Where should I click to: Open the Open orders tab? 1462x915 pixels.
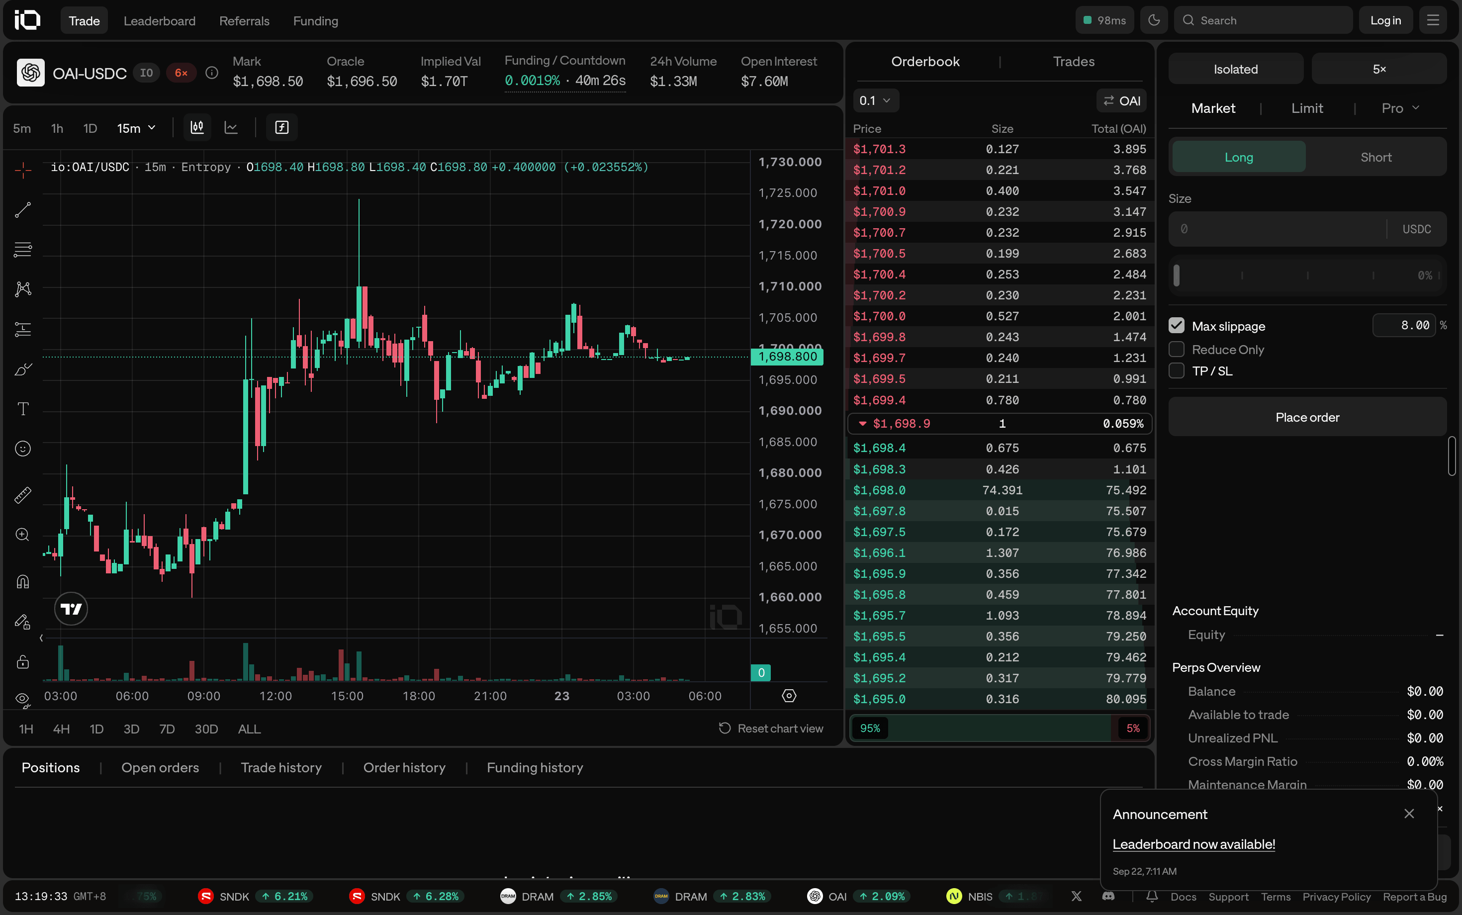[x=160, y=767]
